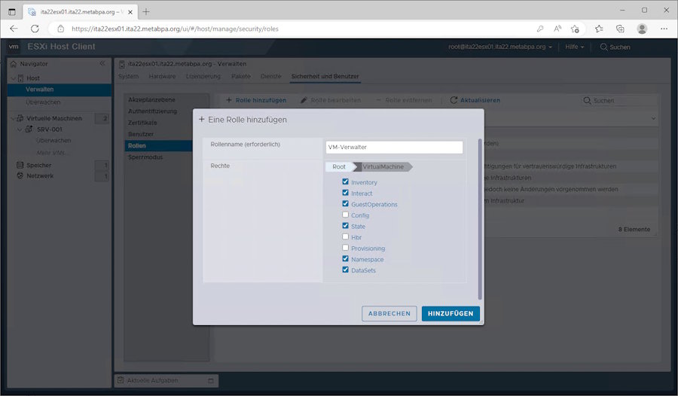The image size is (678, 396).
Task: Edit the Rollenname text field
Action: [394, 147]
